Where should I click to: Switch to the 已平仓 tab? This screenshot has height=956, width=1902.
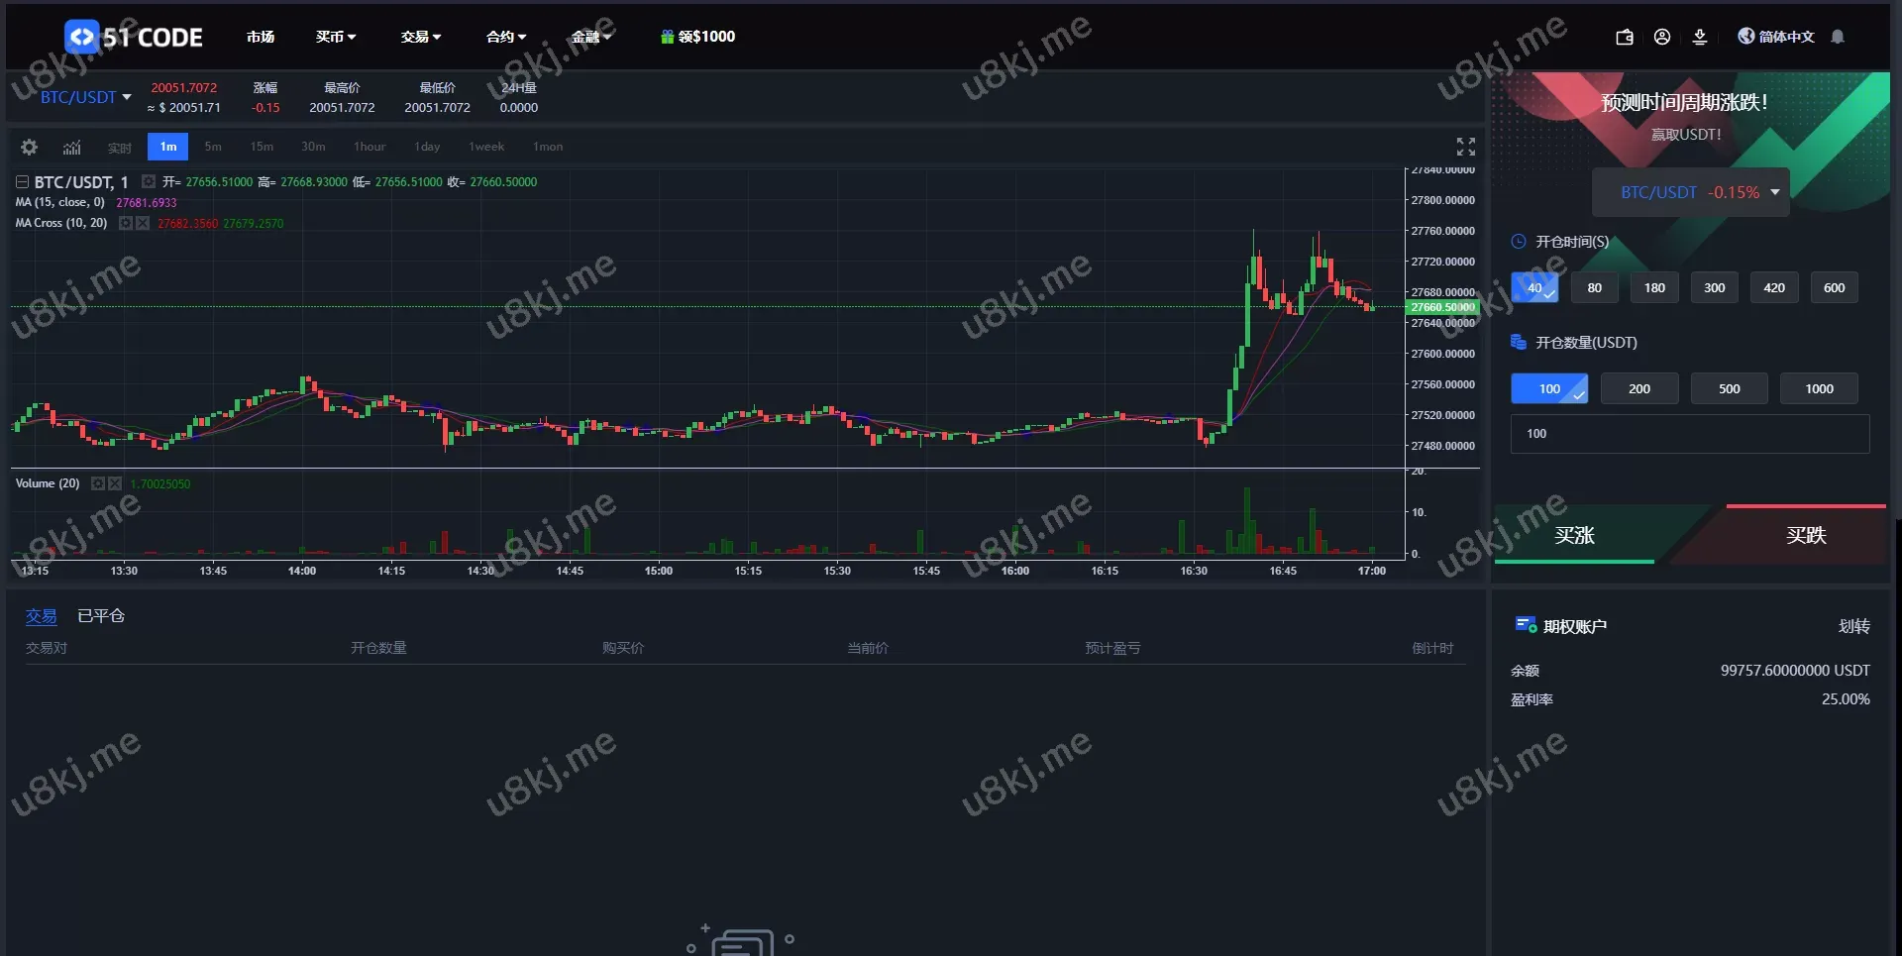click(x=101, y=616)
